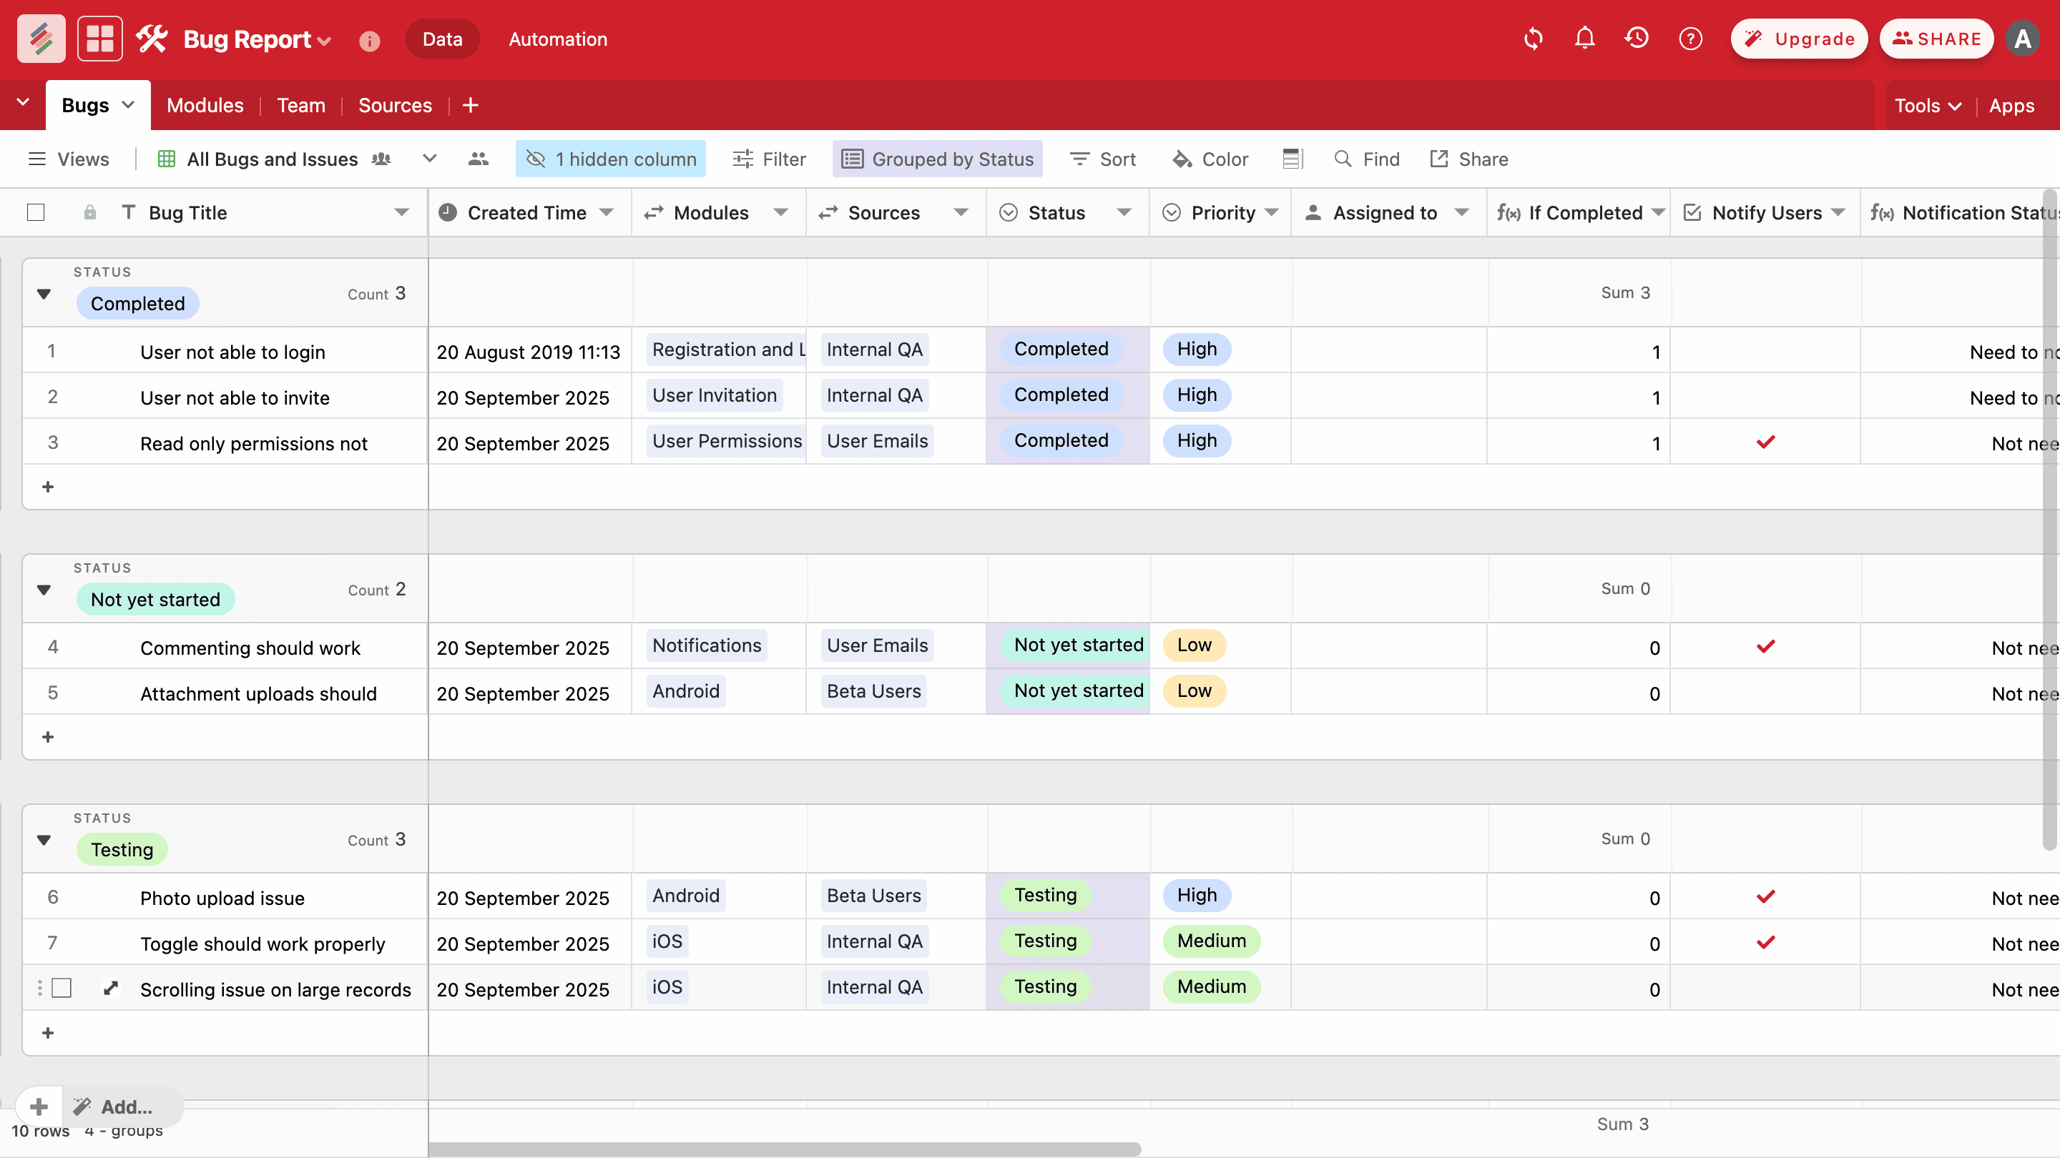This screenshot has height=1158, width=2060.
Task: Expand the Scrolling issue record with arrow icon
Action: click(x=110, y=988)
